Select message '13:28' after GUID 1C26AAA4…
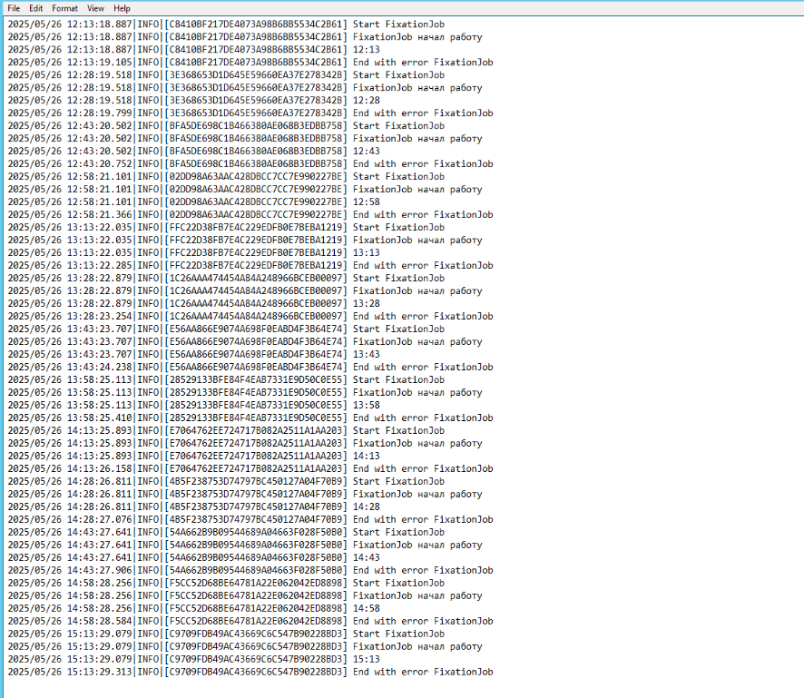The height and width of the screenshot is (698, 804). coord(366,303)
